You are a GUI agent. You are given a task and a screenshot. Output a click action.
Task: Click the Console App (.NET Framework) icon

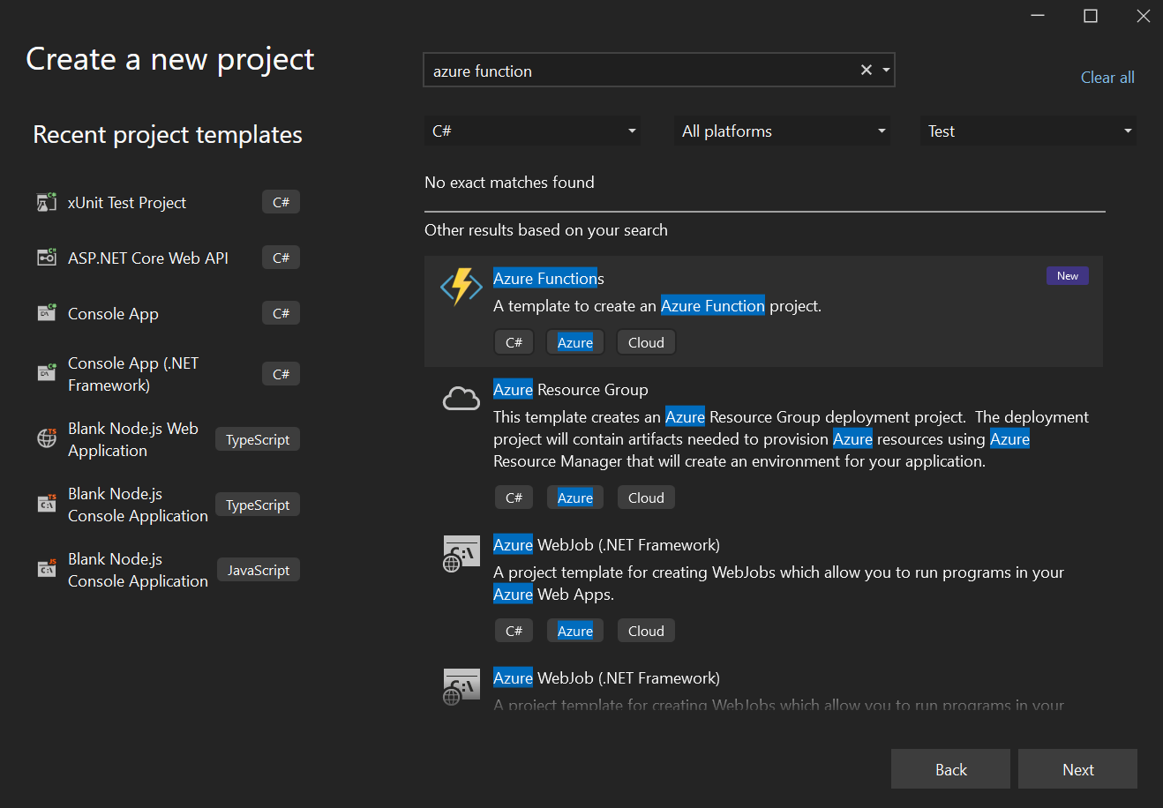click(47, 373)
